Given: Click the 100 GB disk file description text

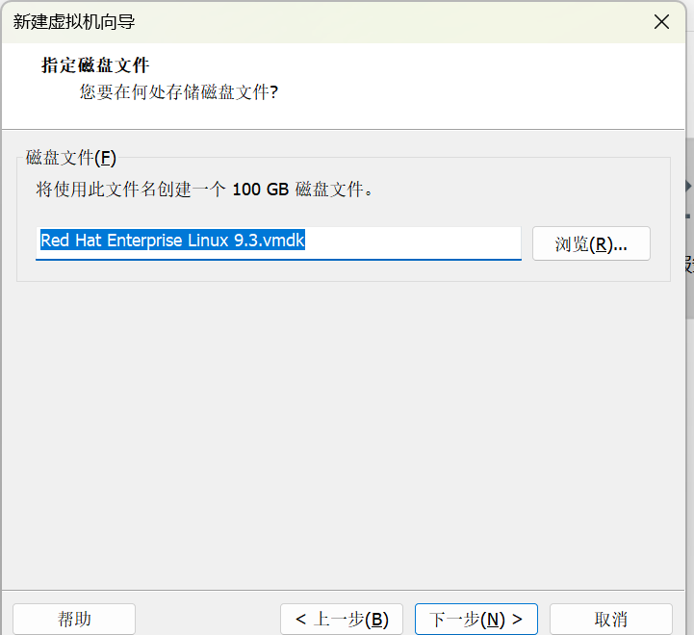Looking at the screenshot, I should coord(204,190).
